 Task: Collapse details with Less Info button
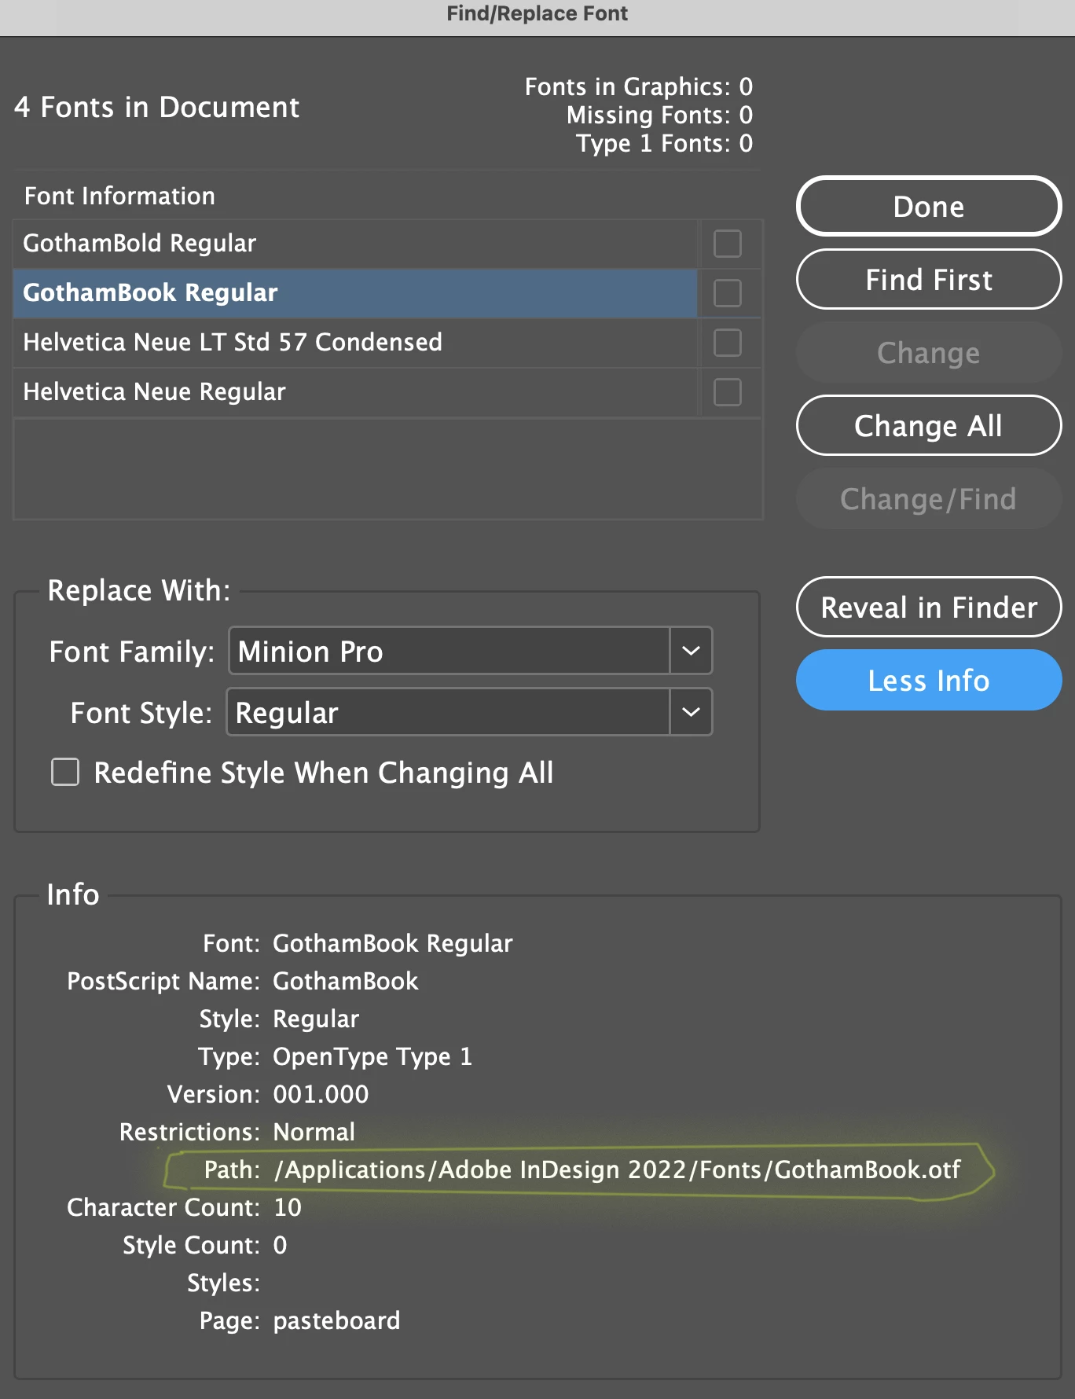coord(929,680)
